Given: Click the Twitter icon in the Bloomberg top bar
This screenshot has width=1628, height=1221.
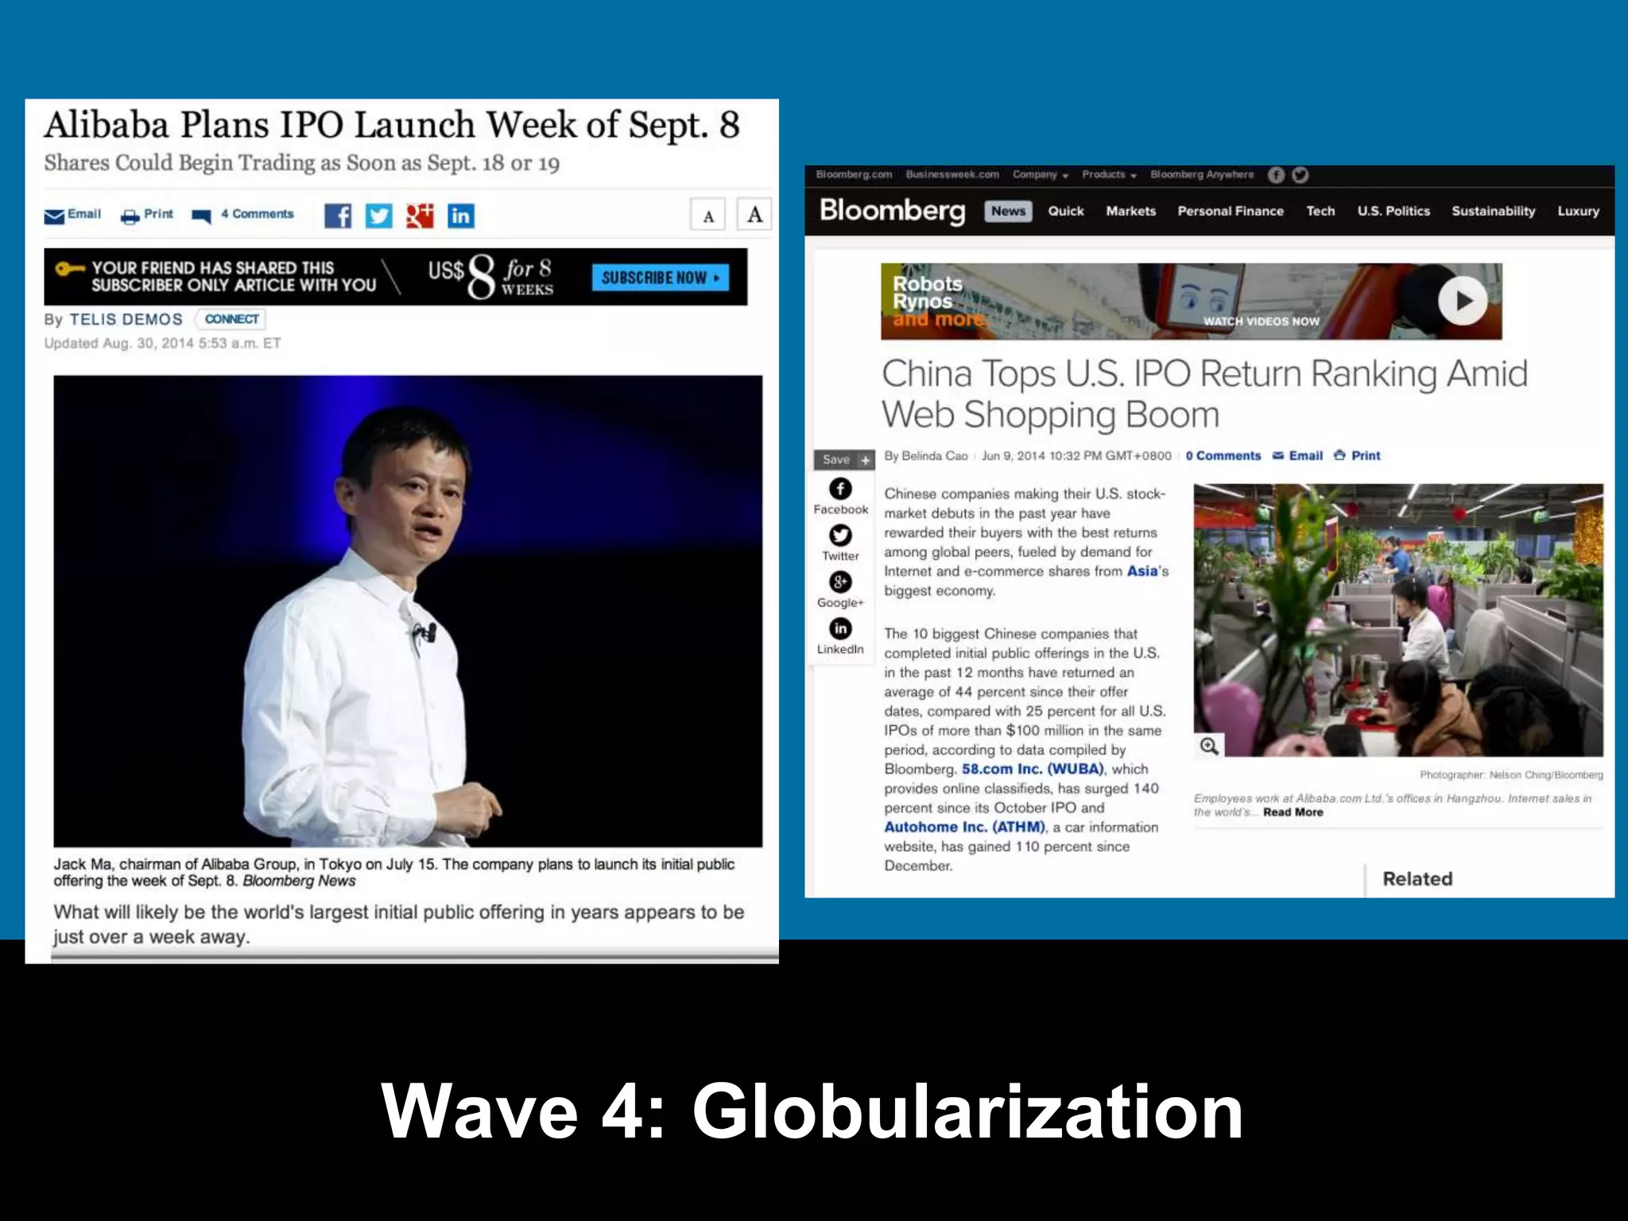Looking at the screenshot, I should (1300, 175).
